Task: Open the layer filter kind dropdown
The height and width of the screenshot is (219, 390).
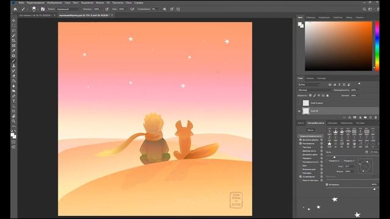Action: 309,85
